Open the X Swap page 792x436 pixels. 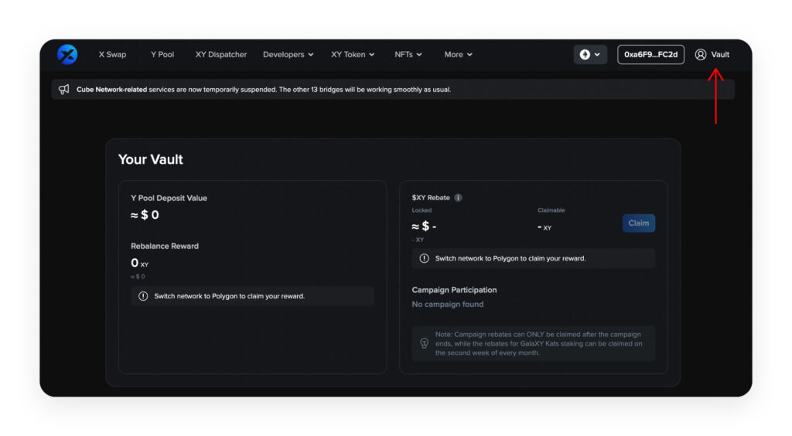coord(112,54)
